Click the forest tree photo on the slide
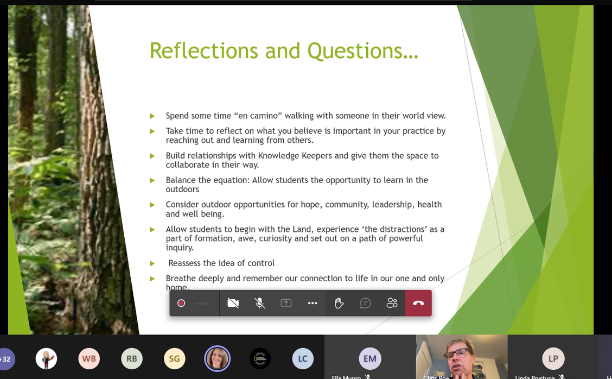This screenshot has width=612, height=379. click(x=70, y=169)
